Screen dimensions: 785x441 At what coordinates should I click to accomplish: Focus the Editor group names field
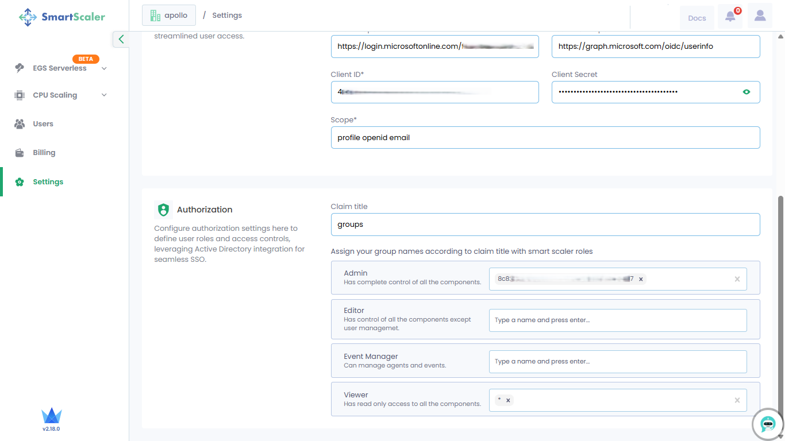coord(617,320)
